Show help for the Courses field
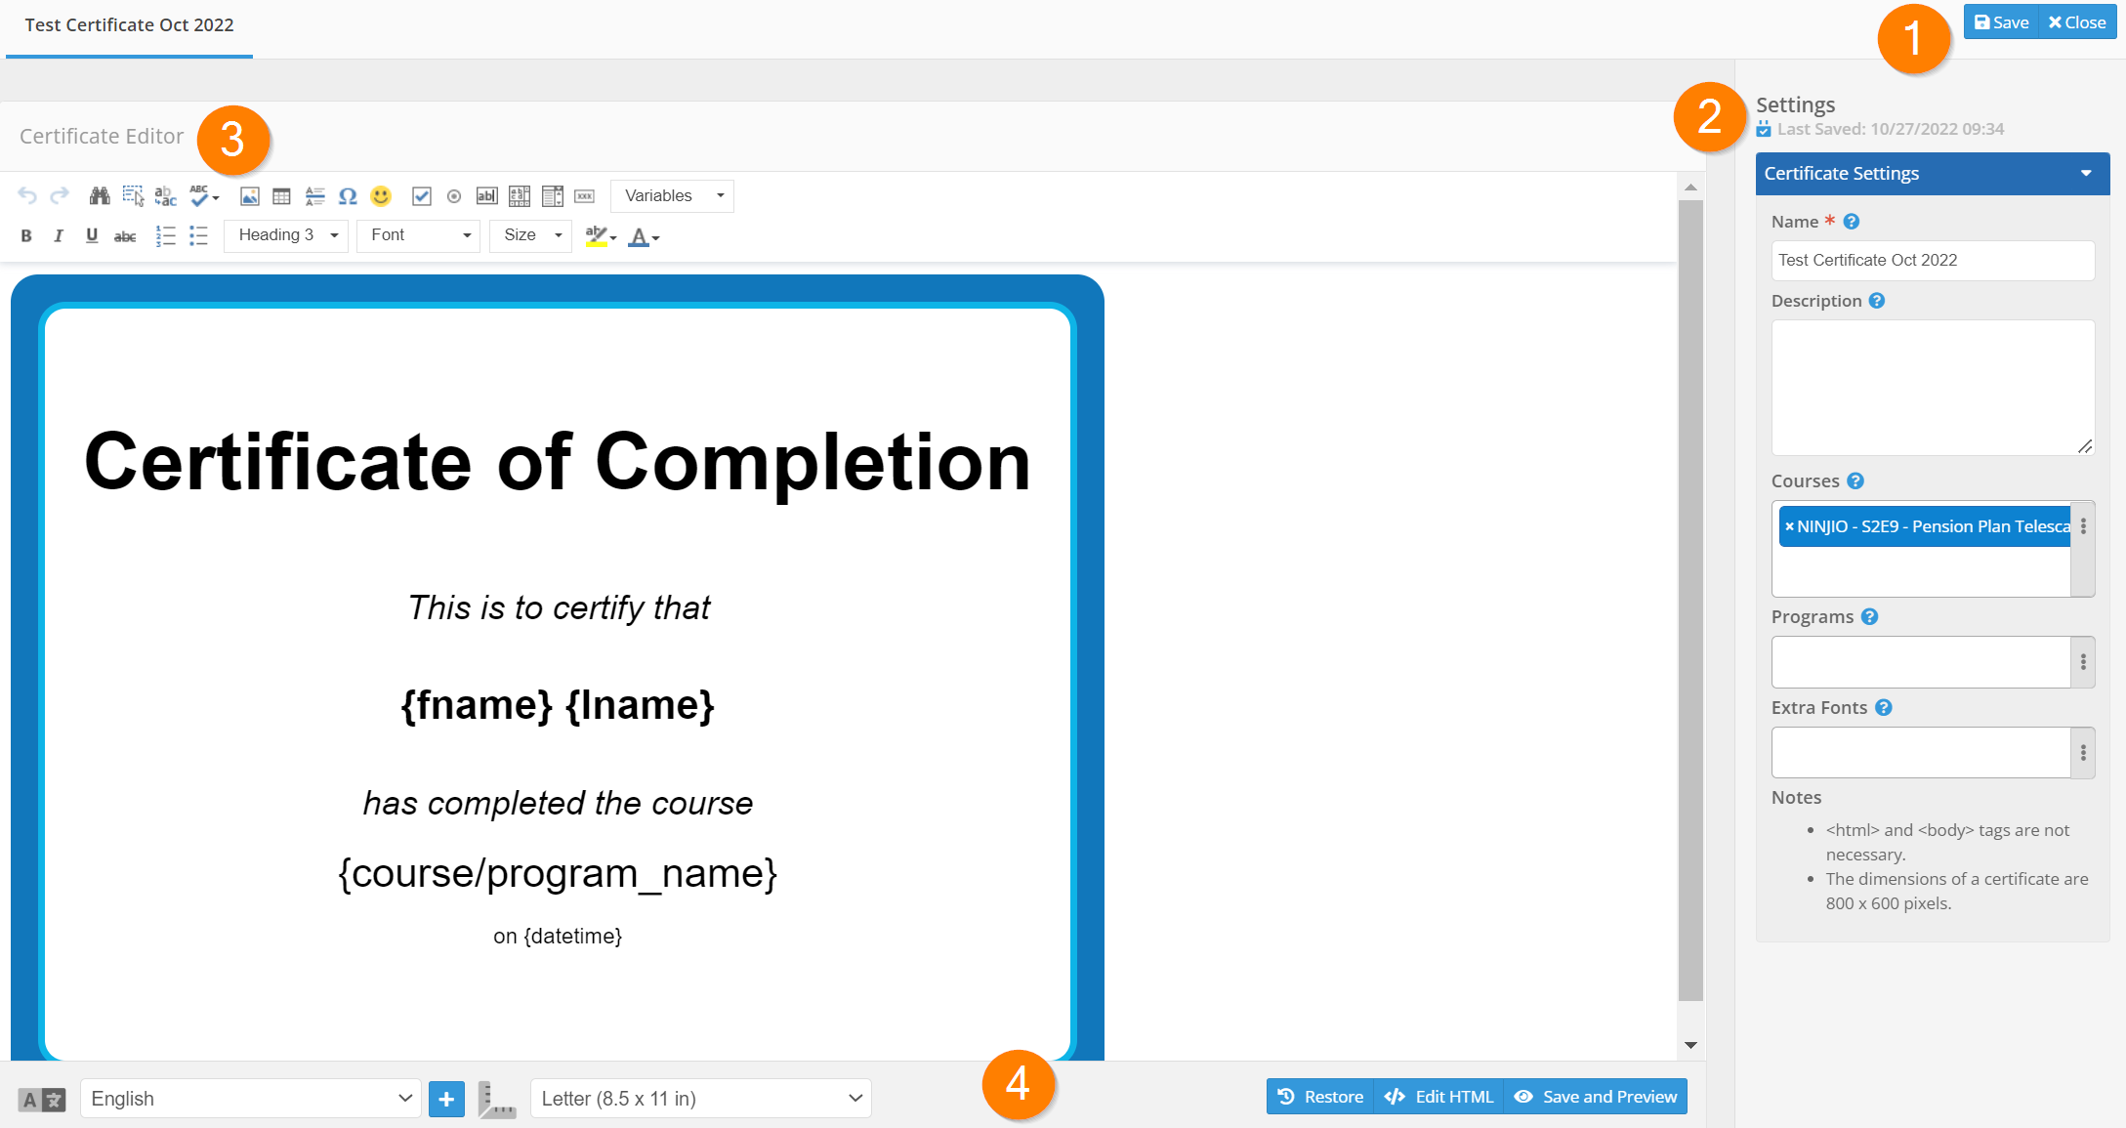 click(1855, 480)
